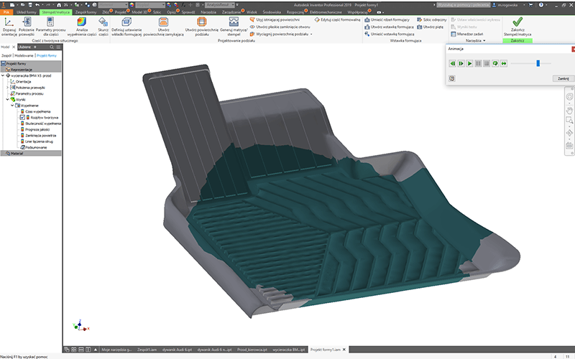Open the Zespół1.iam document tab
575x359 pixels.
pos(147,349)
